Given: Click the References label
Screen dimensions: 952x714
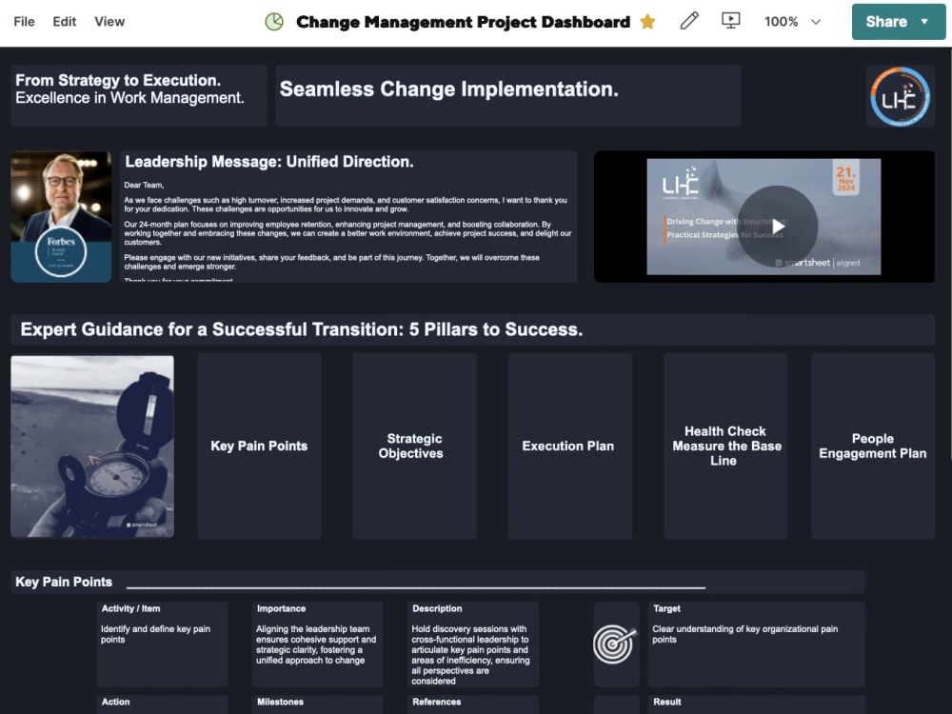Looking at the screenshot, I should click(437, 702).
